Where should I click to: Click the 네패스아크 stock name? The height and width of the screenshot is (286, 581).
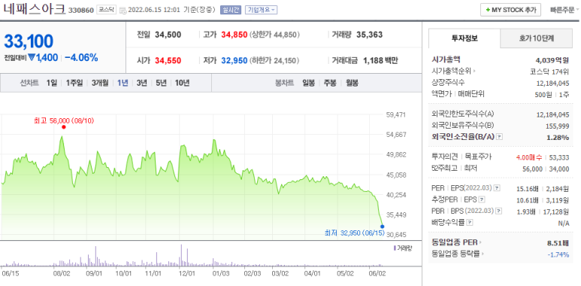pyautogui.click(x=35, y=10)
